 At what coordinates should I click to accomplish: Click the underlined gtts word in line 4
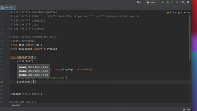tap(35, 24)
